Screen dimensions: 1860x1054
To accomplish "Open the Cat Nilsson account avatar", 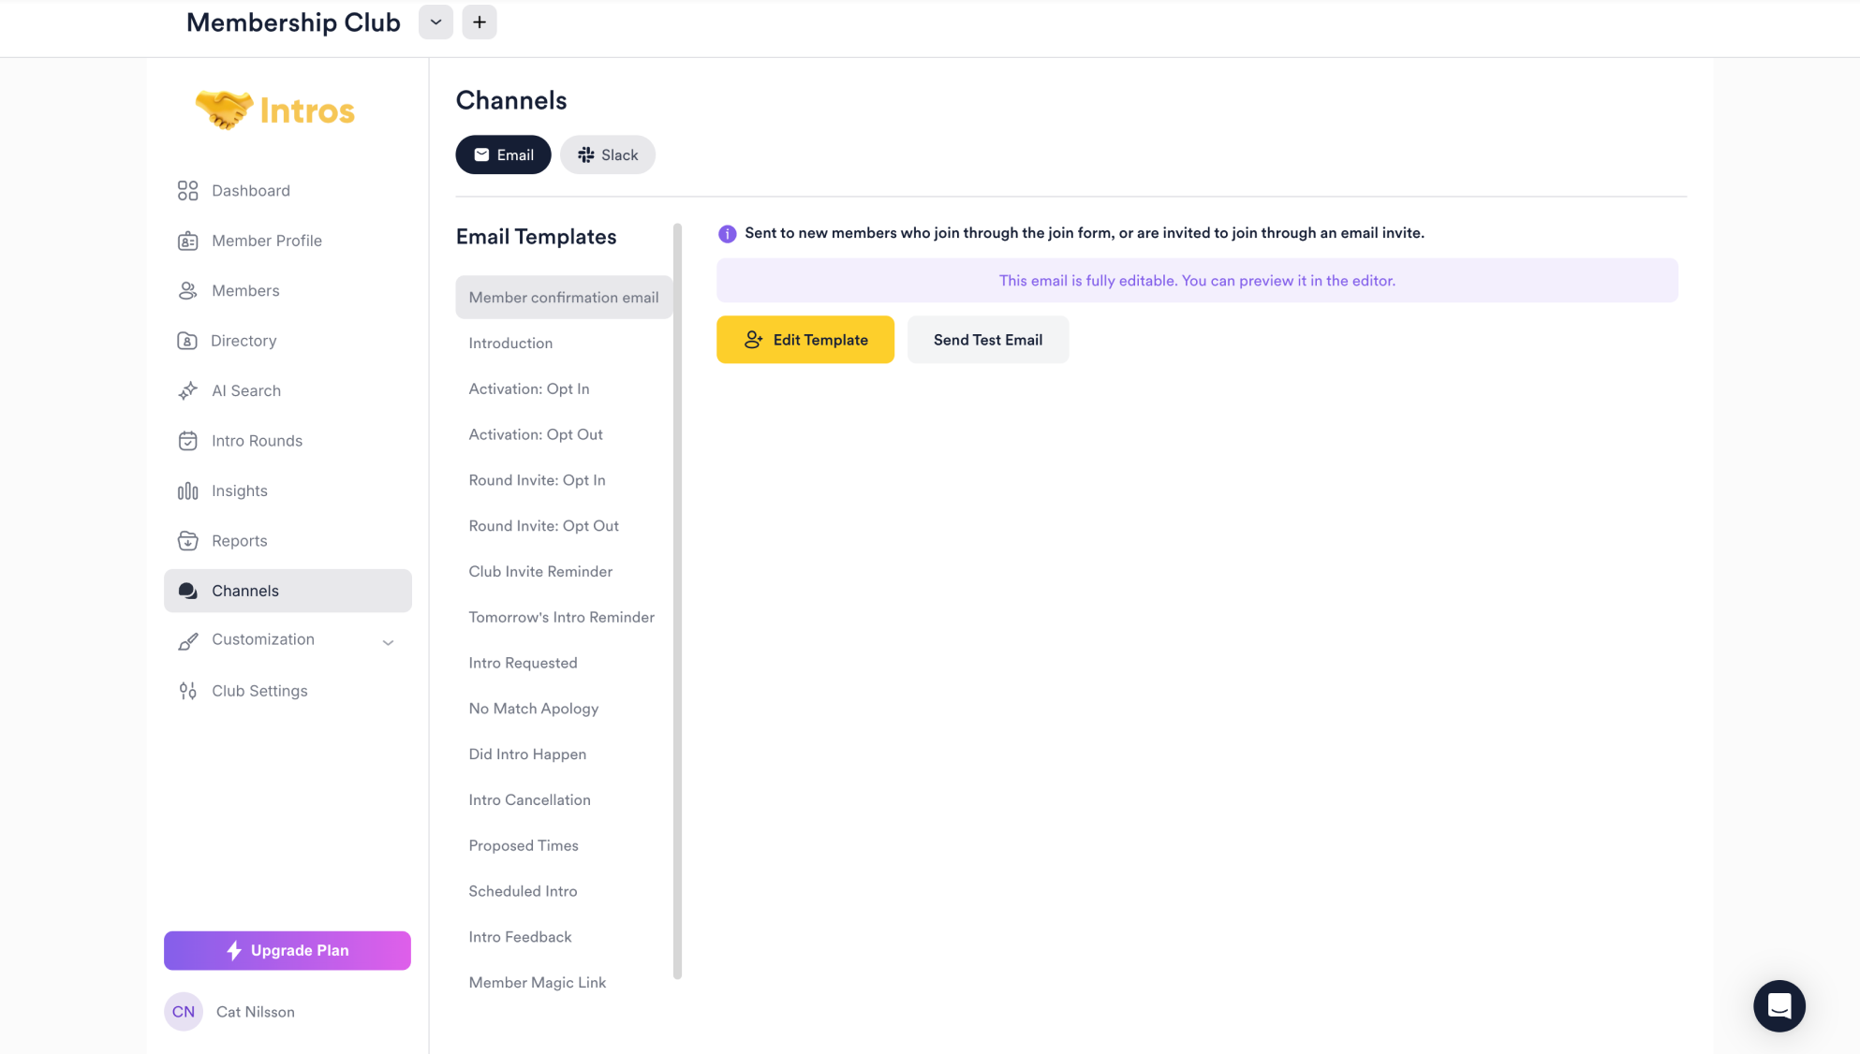I will click(x=184, y=1012).
